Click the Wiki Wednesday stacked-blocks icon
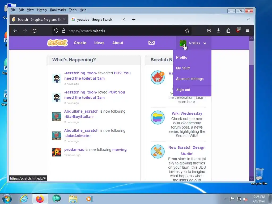The image size is (272, 204). coord(158,117)
